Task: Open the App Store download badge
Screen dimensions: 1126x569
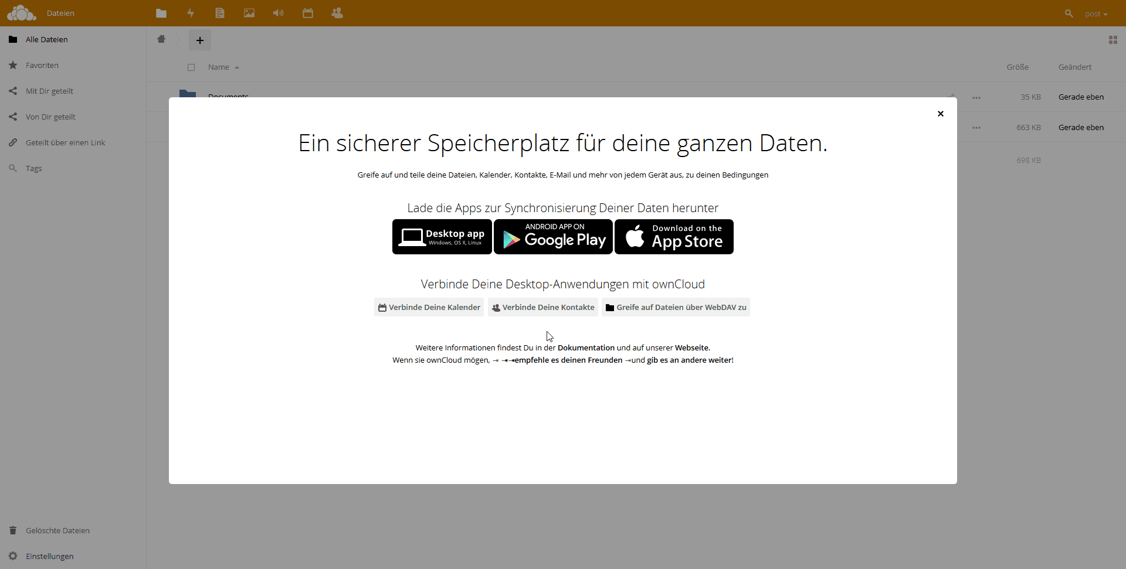Action: click(674, 237)
